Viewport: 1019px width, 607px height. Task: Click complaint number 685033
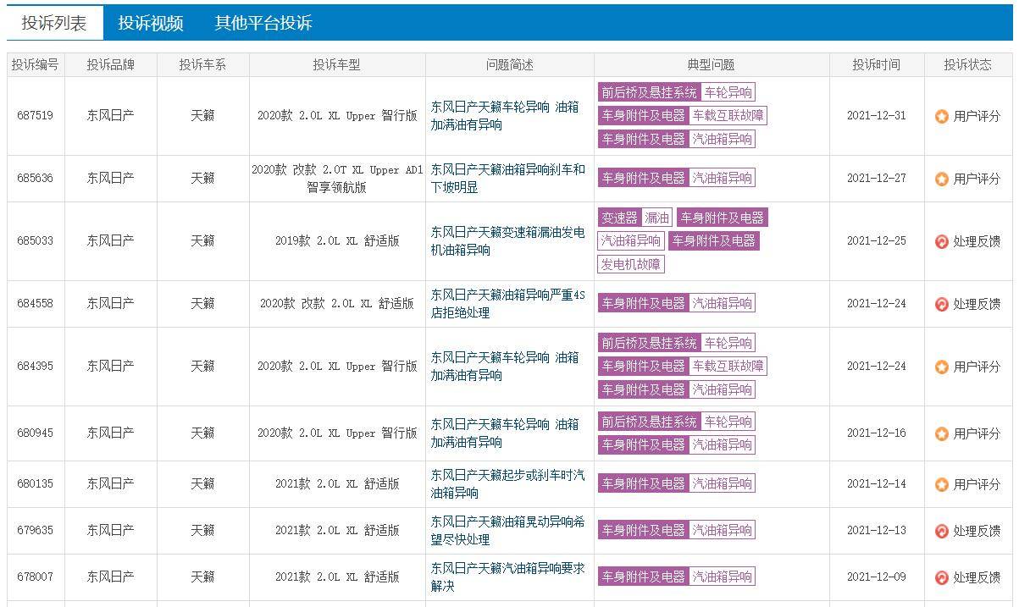(x=35, y=241)
